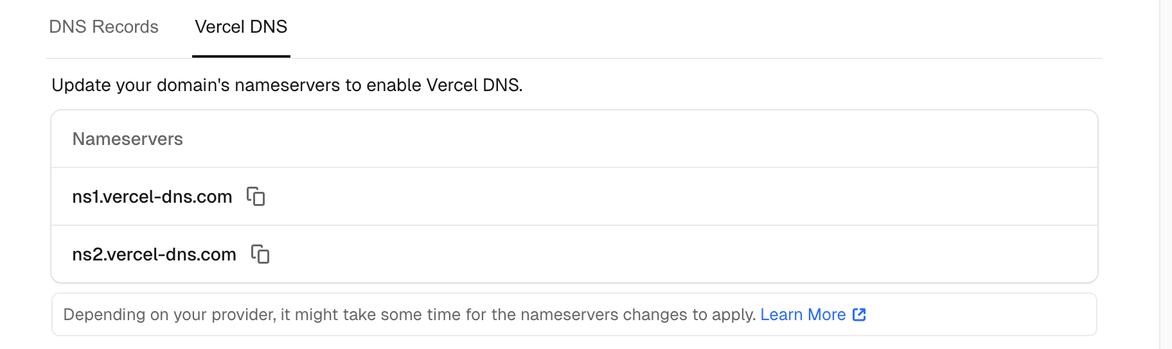Viewport: 1172px width, 349px height.
Task: Click the ns1.vercel-dns.com hostname text
Action: [x=152, y=196]
